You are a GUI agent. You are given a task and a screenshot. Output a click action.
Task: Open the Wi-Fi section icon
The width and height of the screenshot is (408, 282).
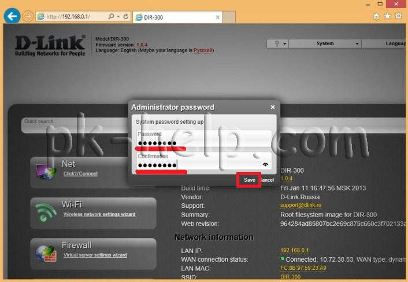pyautogui.click(x=46, y=211)
